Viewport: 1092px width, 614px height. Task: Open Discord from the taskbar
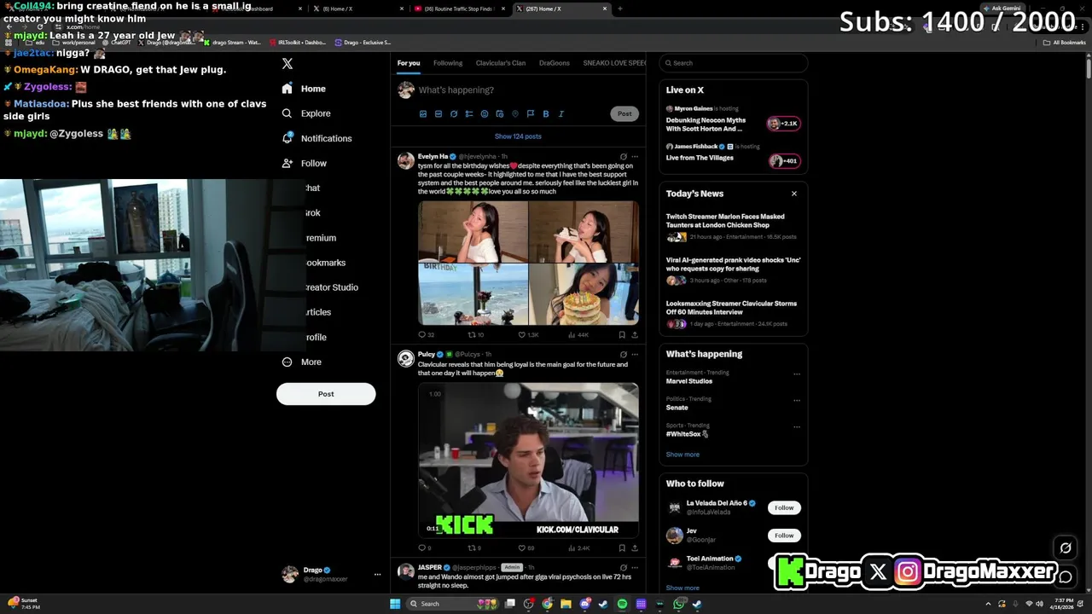click(585, 604)
